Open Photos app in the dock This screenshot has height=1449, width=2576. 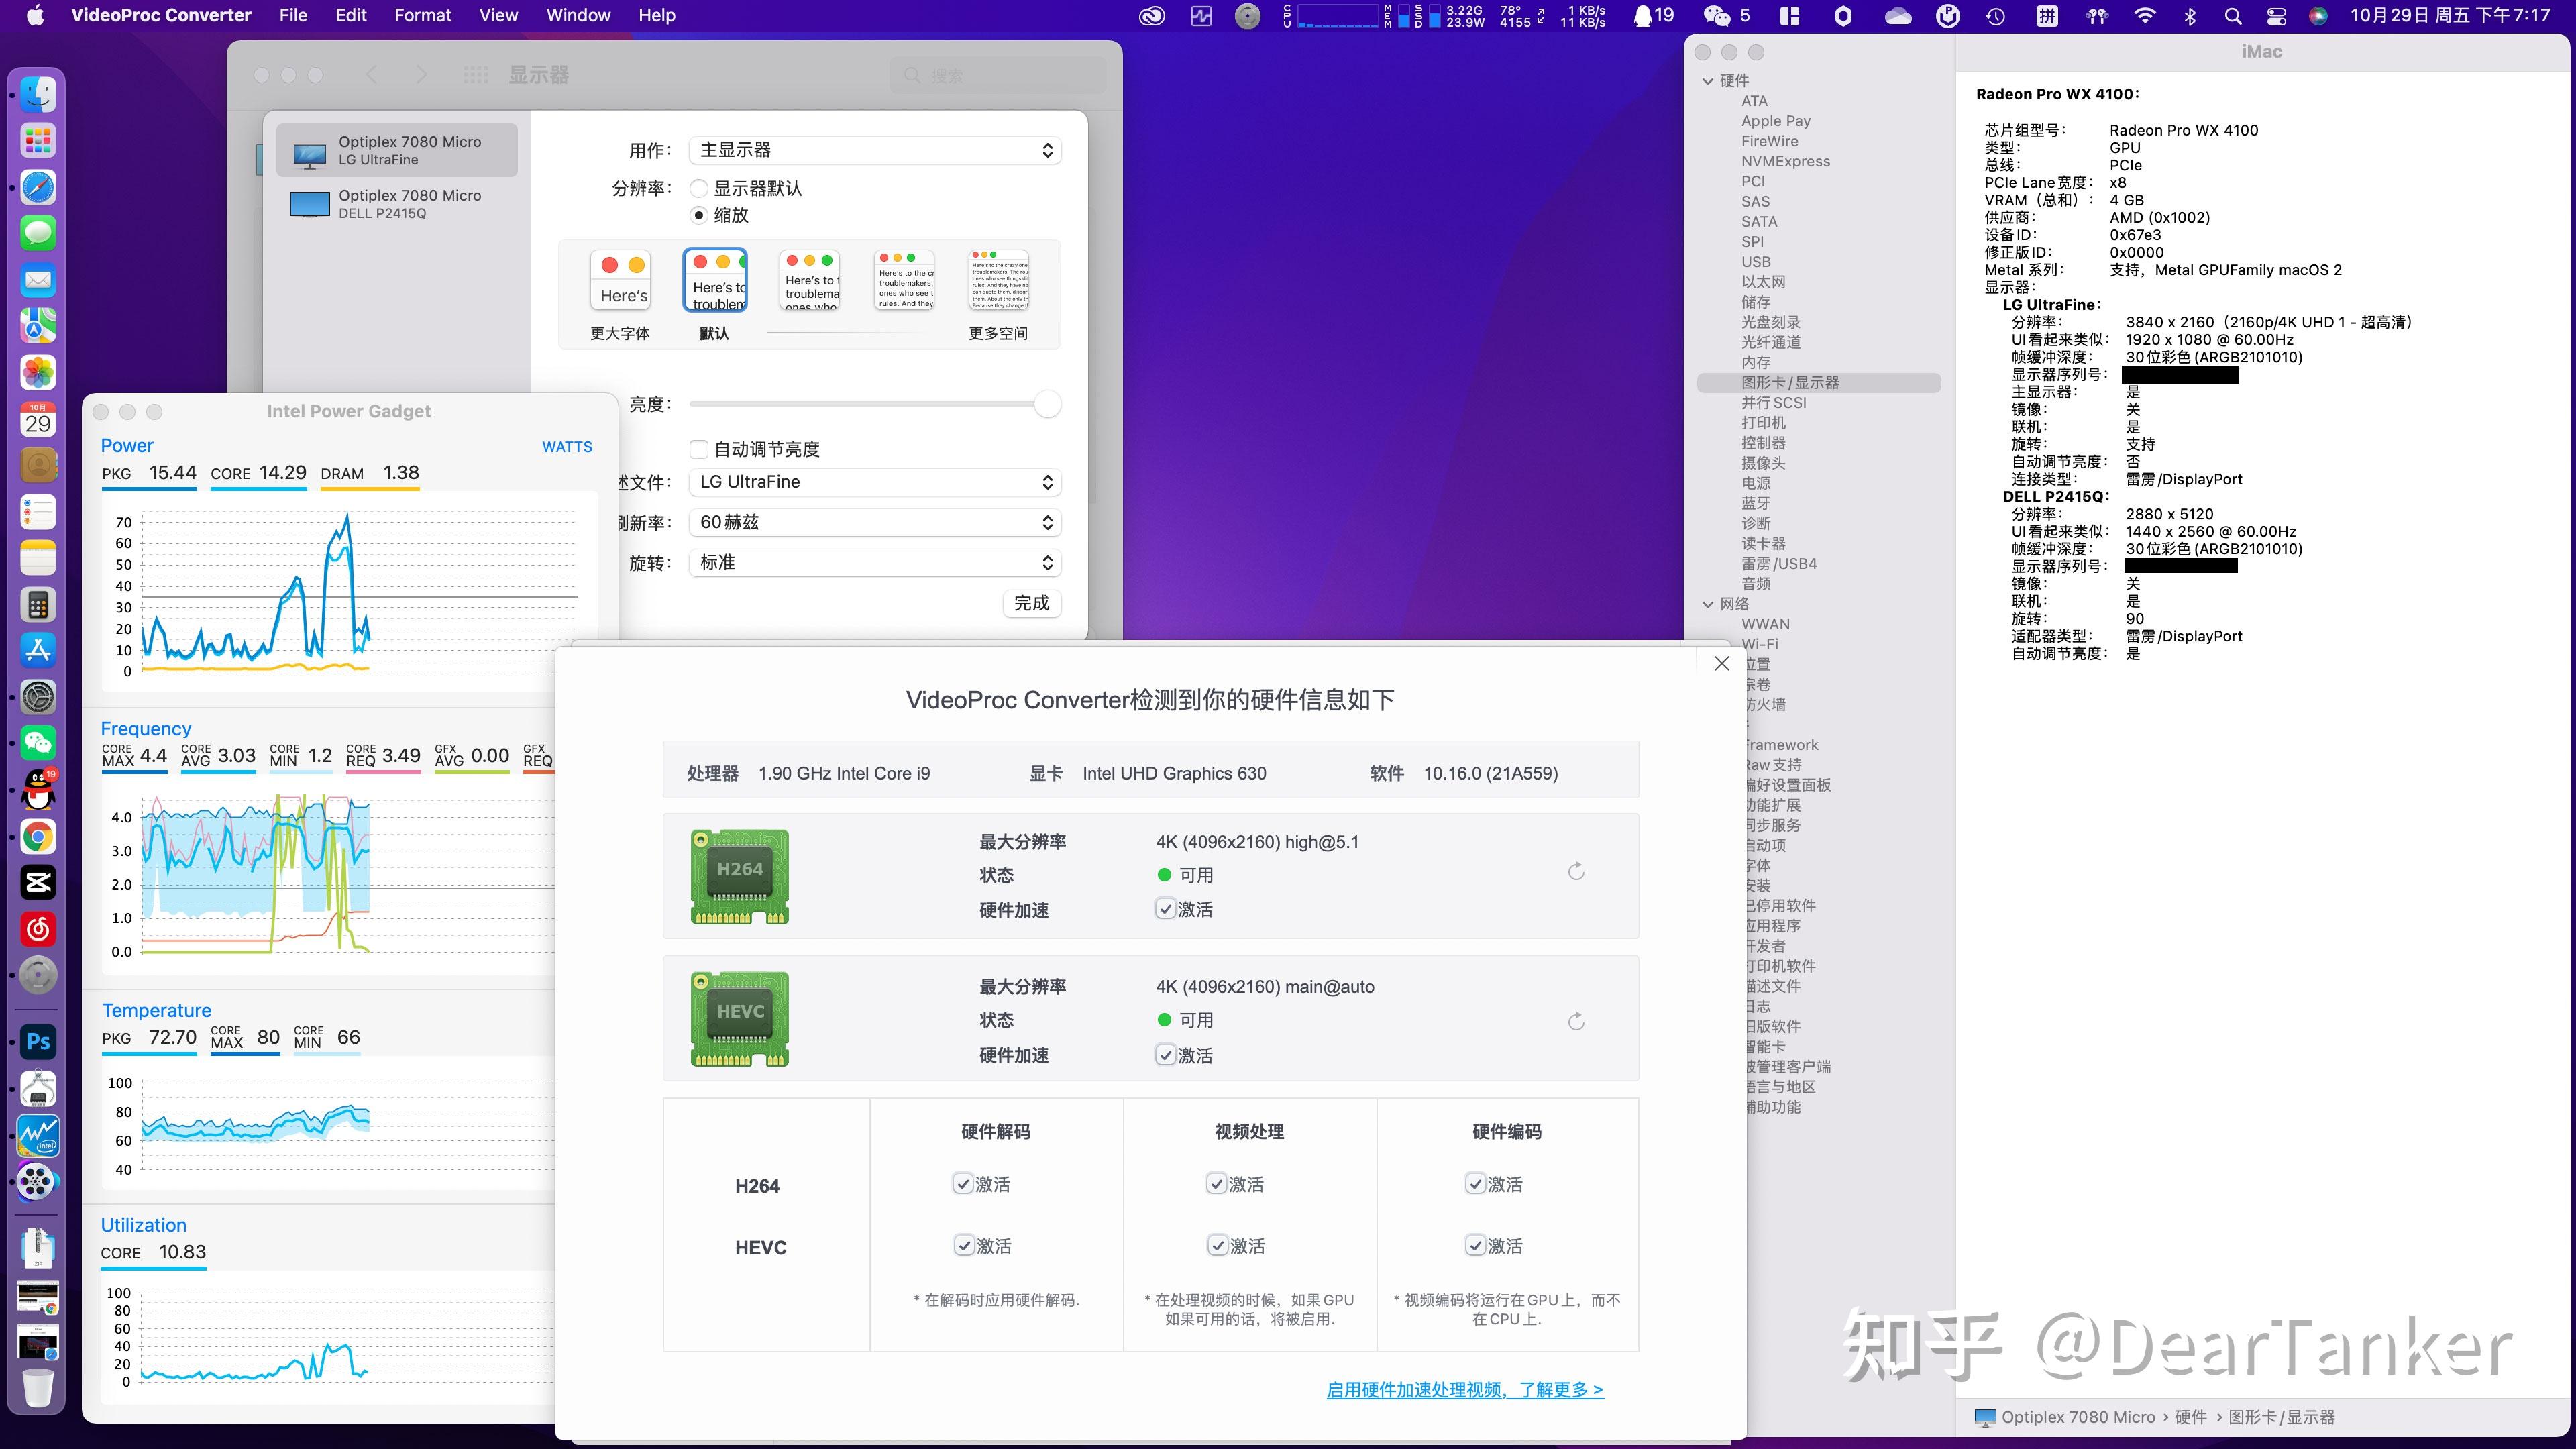click(38, 373)
